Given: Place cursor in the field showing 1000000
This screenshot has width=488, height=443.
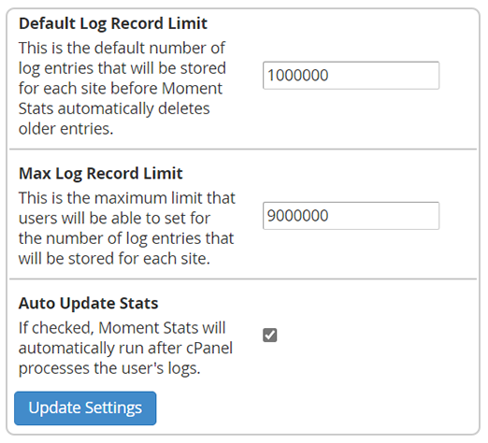Looking at the screenshot, I should (351, 76).
